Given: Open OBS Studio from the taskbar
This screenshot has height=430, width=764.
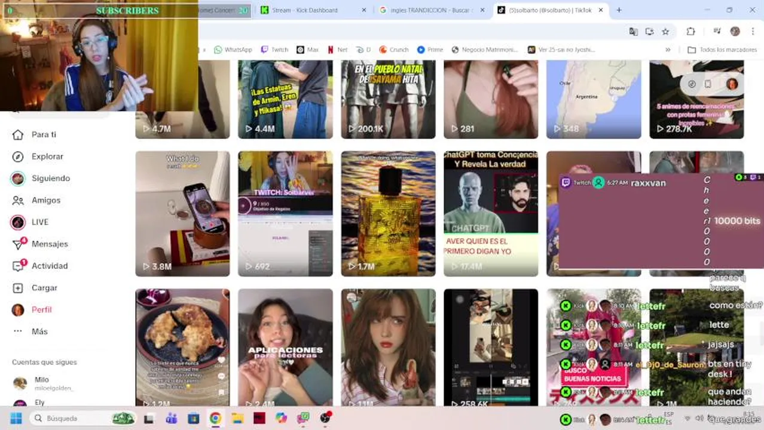Looking at the screenshot, I should [x=325, y=418].
